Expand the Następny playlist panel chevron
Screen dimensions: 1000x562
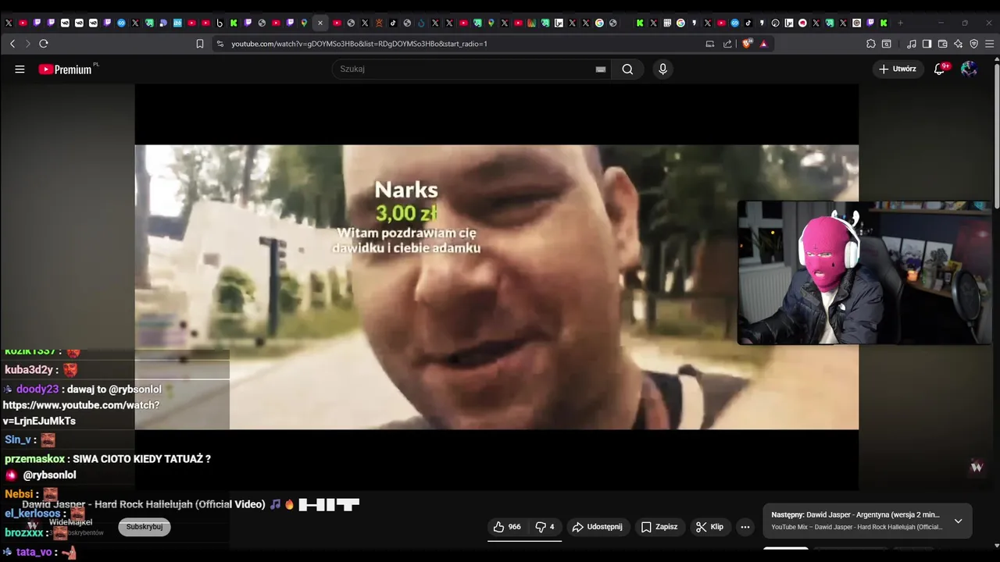959,521
